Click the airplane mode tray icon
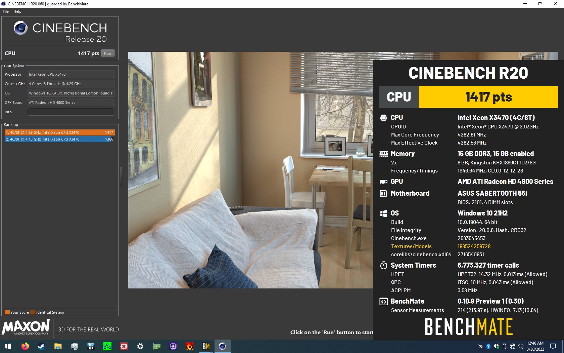Viewport: 564px width, 353px height. point(480,346)
